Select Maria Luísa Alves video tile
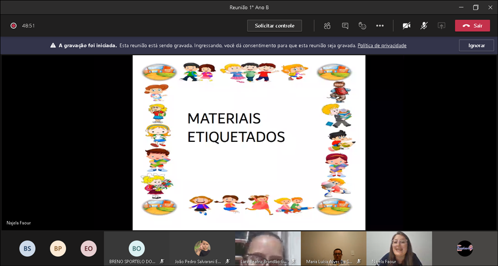The height and width of the screenshot is (266, 498). [333, 248]
